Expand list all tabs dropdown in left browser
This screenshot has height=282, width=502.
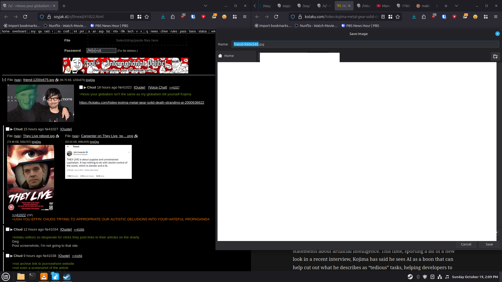[206, 6]
